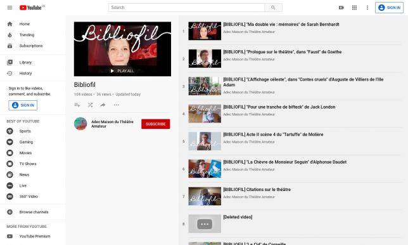Open the Library menu item
This screenshot has width=408, height=245.
25,63
